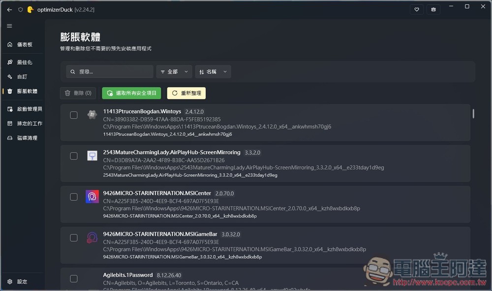
Task: Click version 3.0.32.0 badge
Action: pyautogui.click(x=231, y=235)
